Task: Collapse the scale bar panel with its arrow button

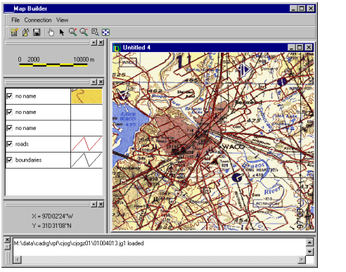Action: (x=94, y=42)
